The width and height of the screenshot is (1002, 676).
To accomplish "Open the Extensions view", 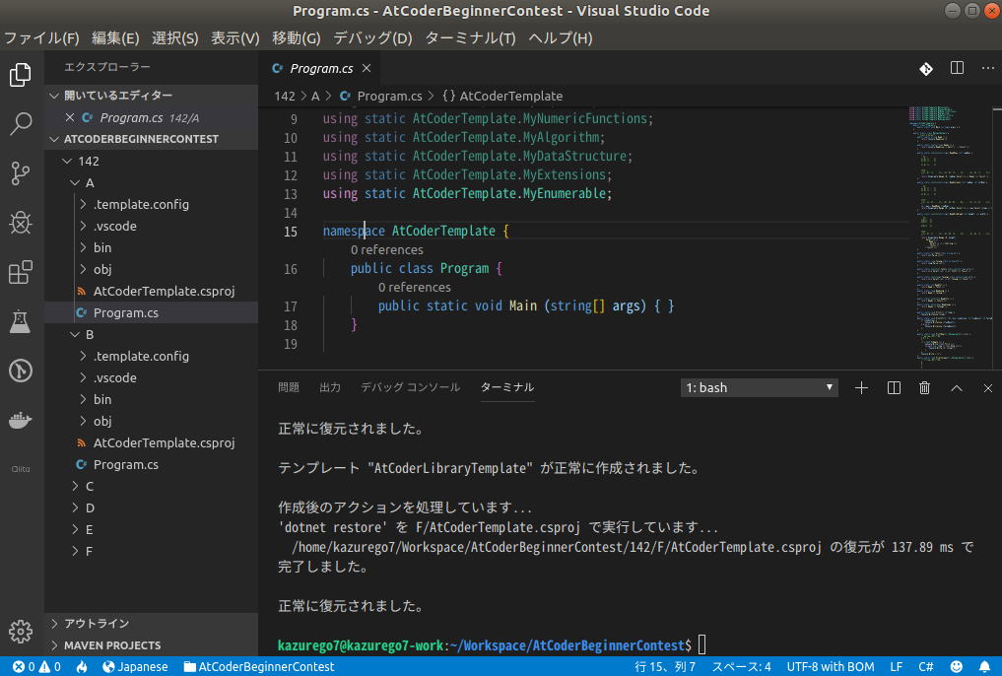I will (x=21, y=272).
